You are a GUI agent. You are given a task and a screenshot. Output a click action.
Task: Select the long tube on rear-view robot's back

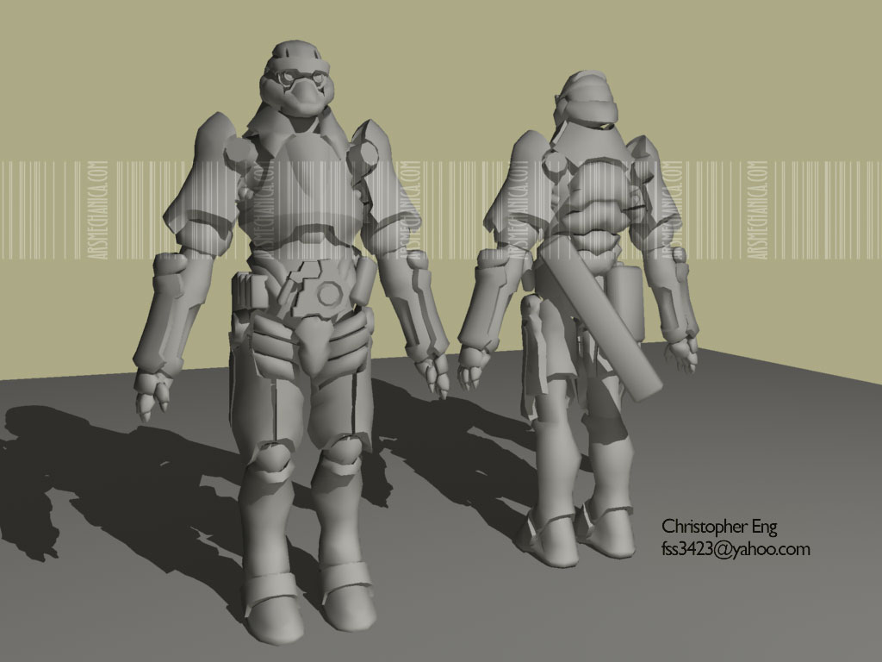click(600, 329)
